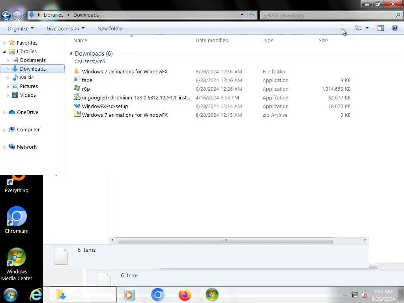
Task: Select the Everything desktop shortcut
Action: tap(17, 184)
